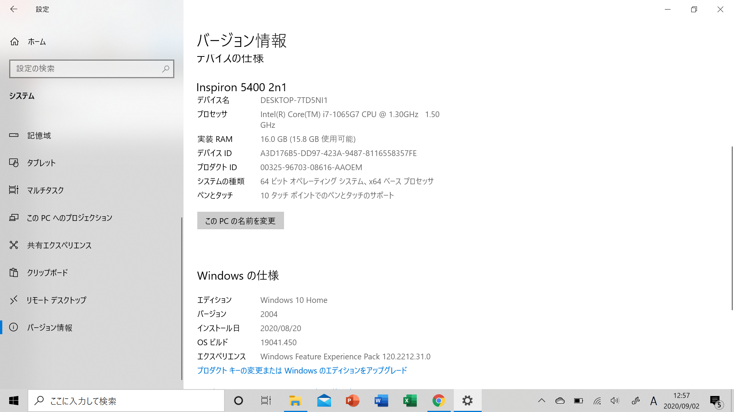Click the rename this PC button
This screenshot has height=412, width=734.
tap(240, 220)
